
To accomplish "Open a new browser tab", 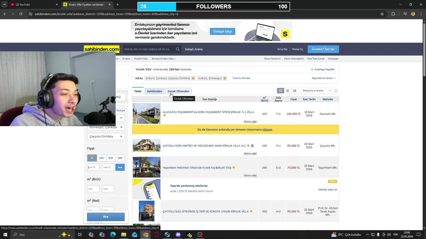I will 117,4.
